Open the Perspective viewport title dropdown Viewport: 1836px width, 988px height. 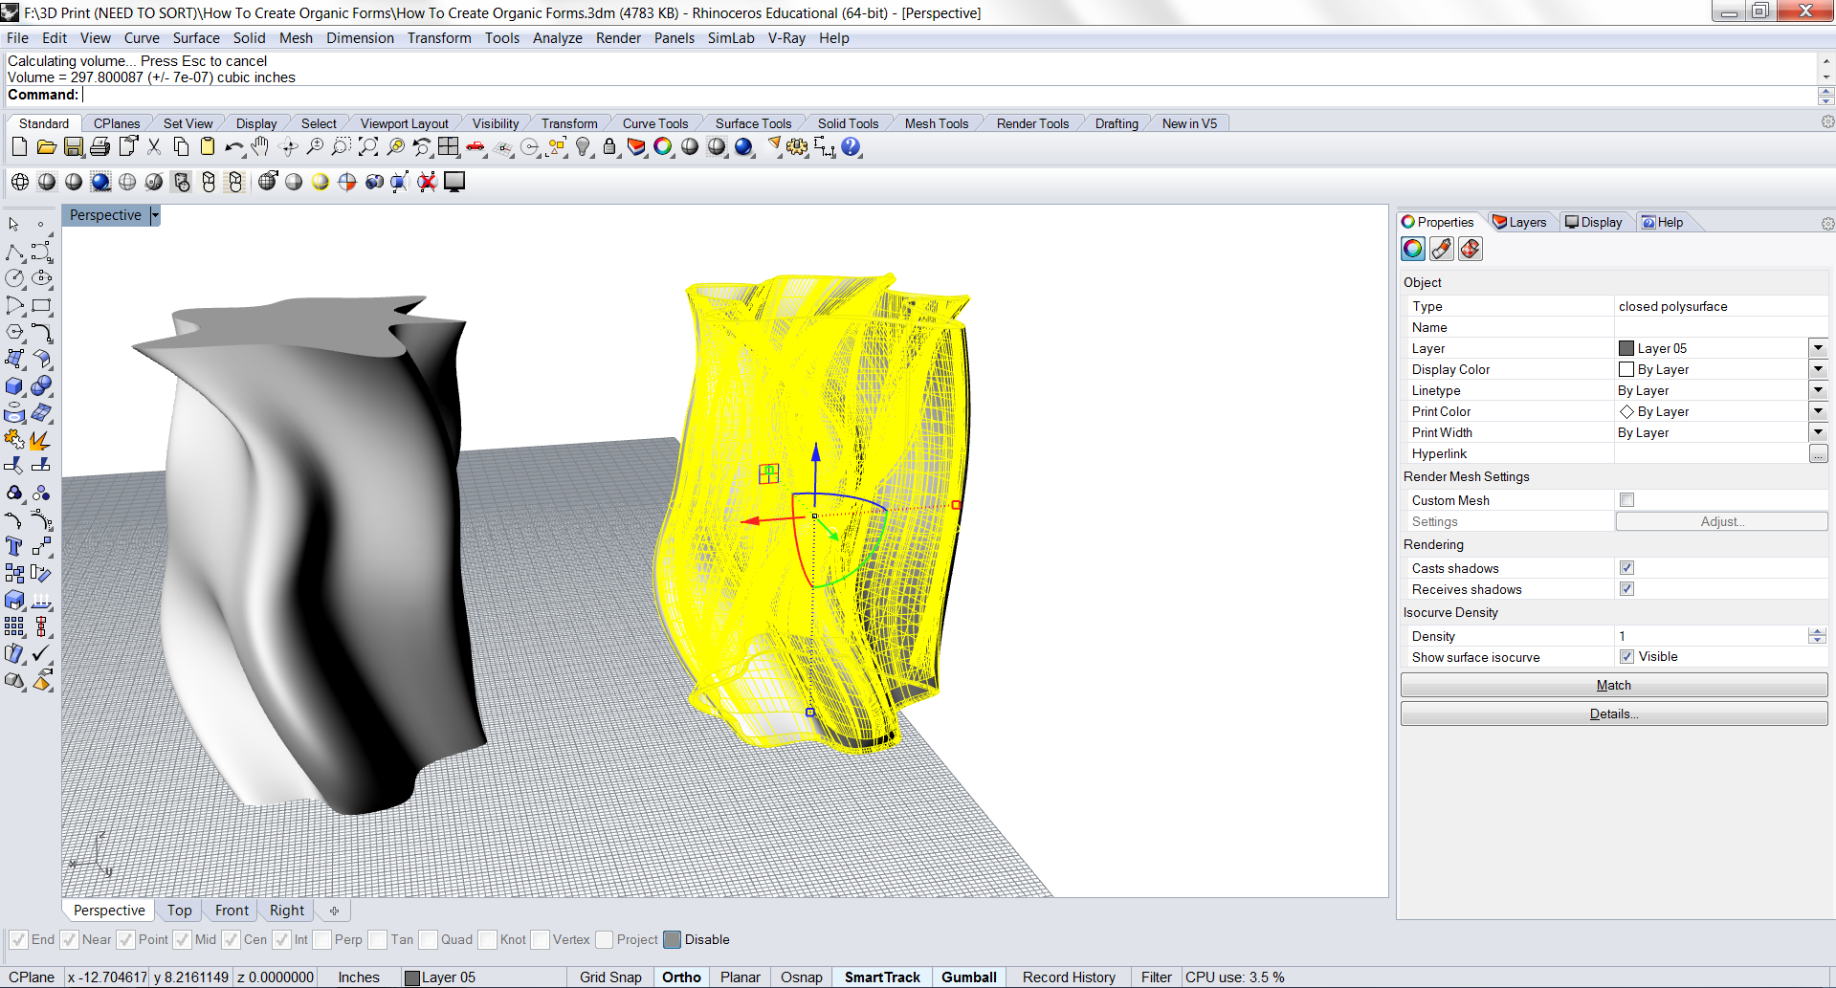click(155, 215)
